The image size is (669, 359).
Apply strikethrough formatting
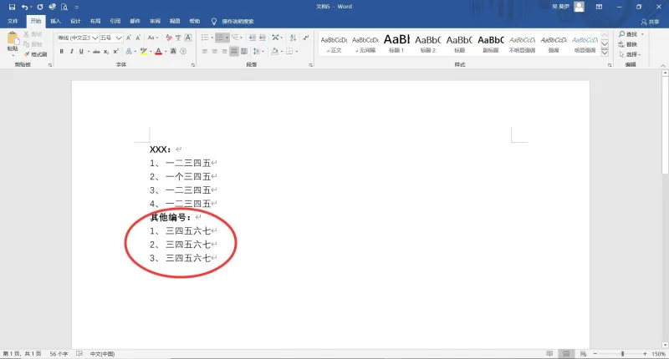pyautogui.click(x=96, y=52)
